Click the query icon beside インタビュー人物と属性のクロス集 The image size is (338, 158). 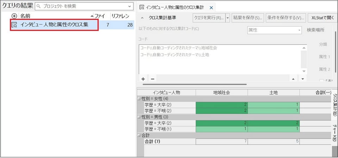pyautogui.click(x=14, y=25)
